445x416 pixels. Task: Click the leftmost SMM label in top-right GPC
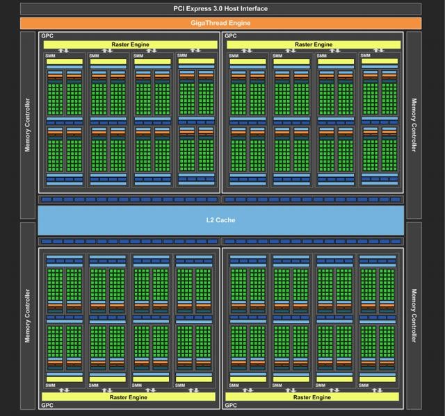[x=234, y=56]
